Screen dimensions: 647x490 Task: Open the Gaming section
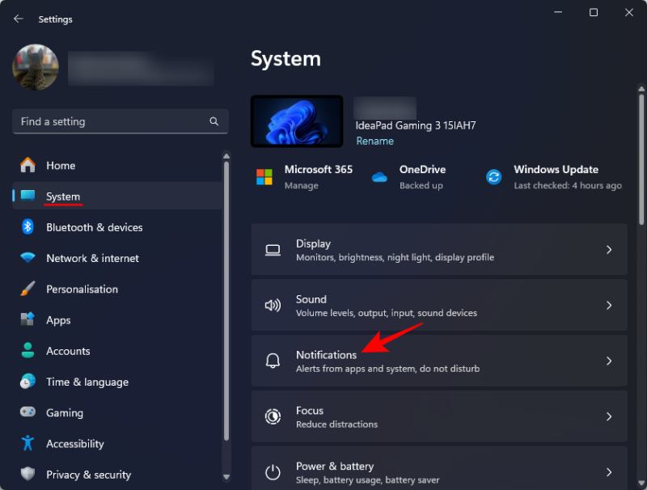coord(64,412)
